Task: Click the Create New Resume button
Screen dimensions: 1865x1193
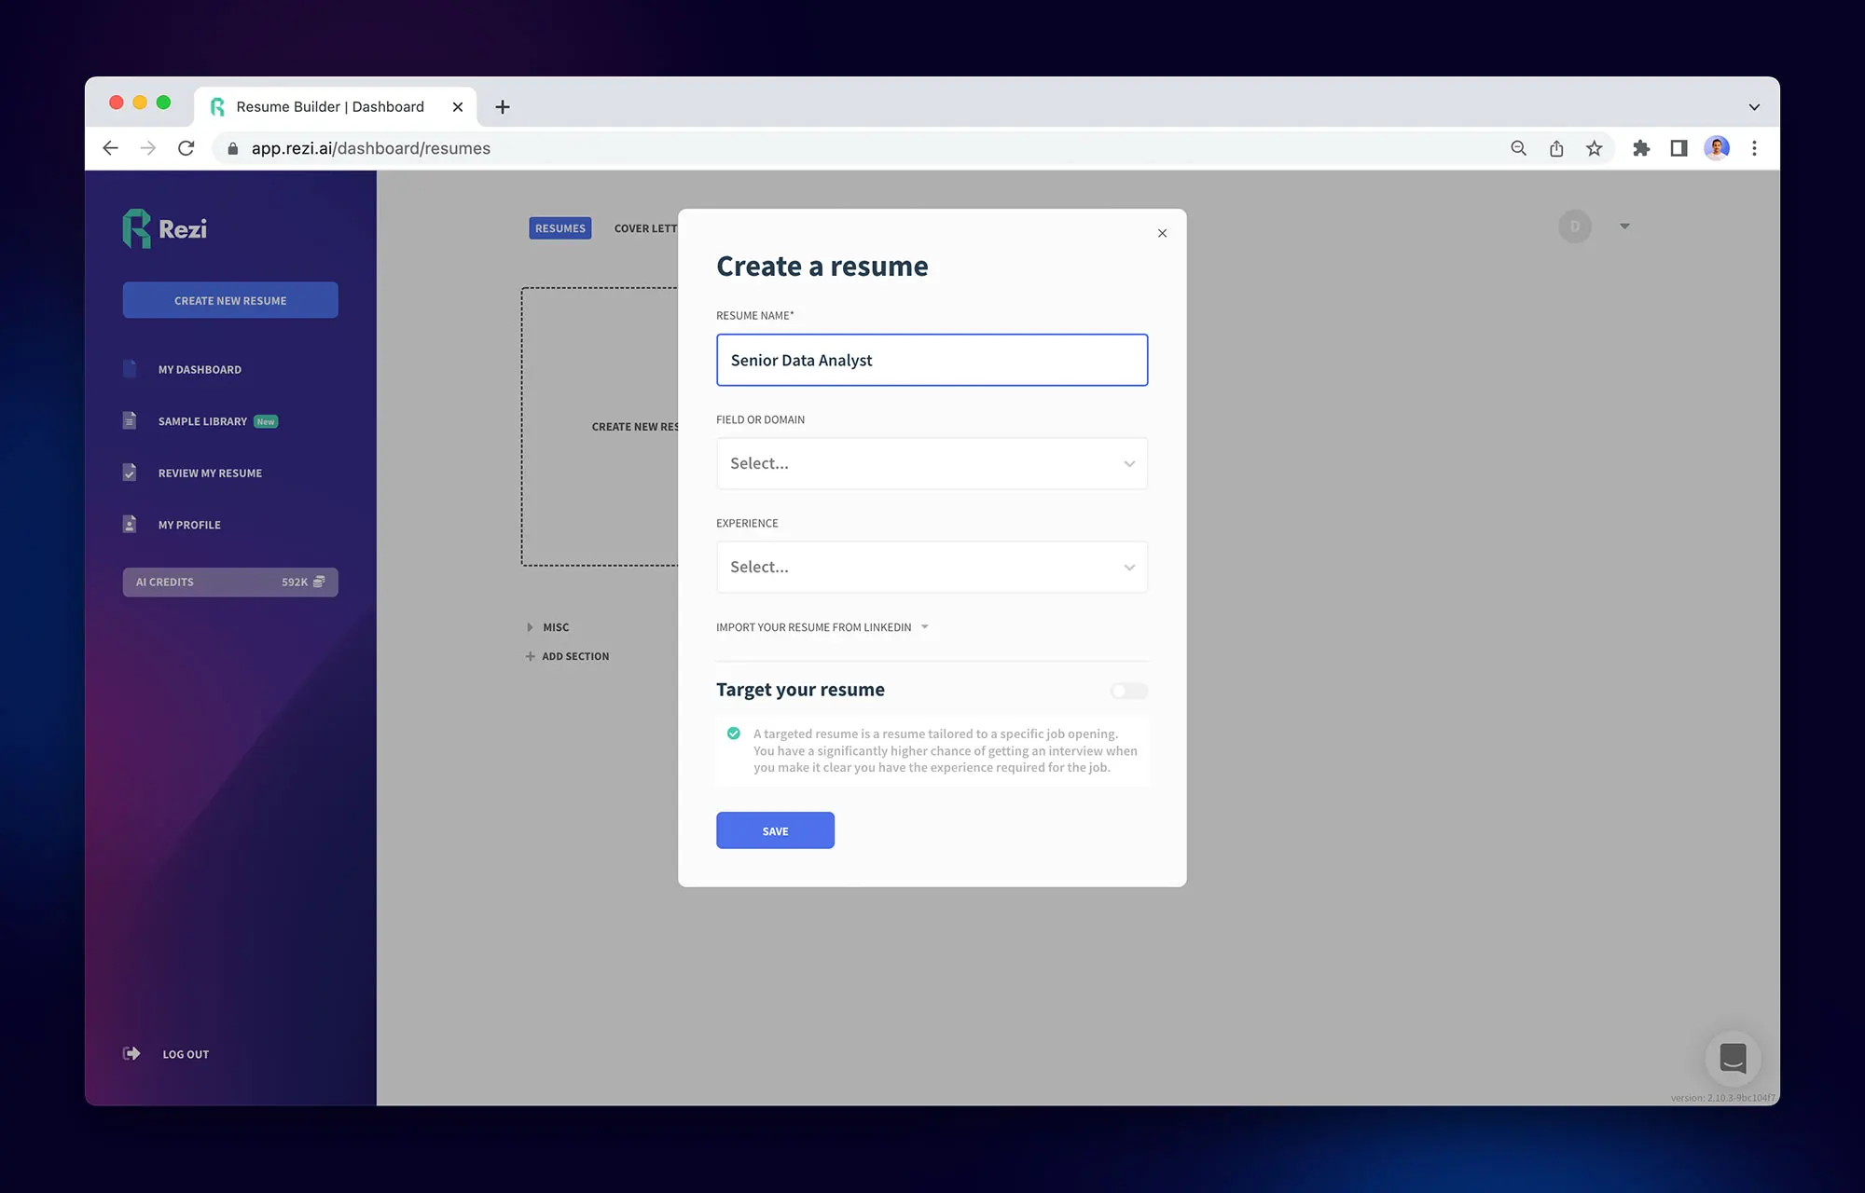Action: (229, 299)
